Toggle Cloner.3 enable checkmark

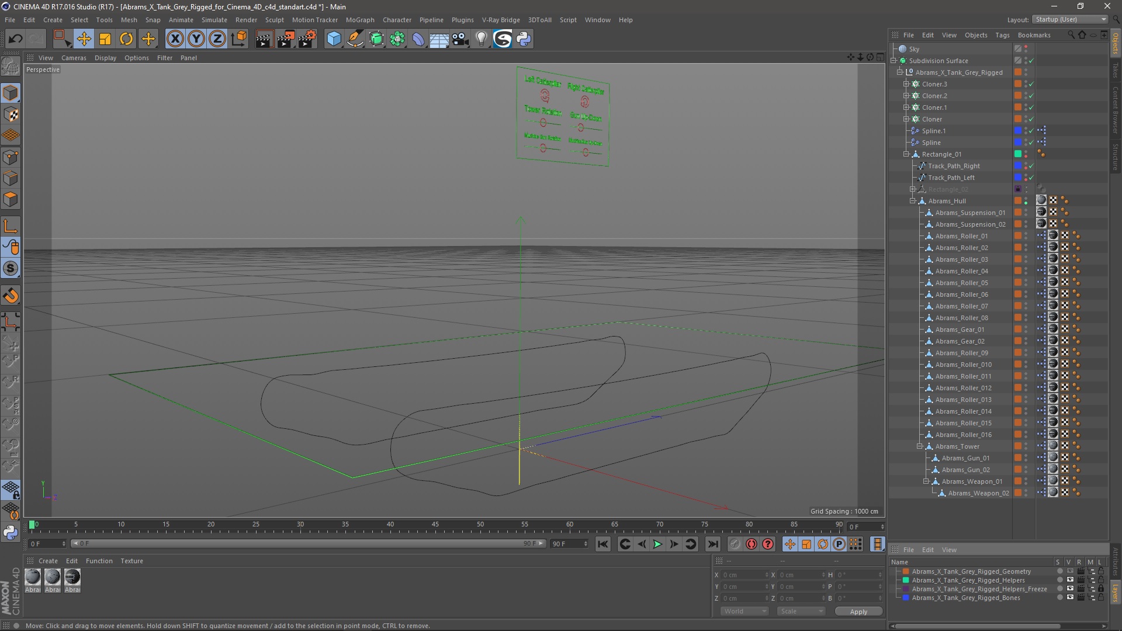click(1031, 84)
